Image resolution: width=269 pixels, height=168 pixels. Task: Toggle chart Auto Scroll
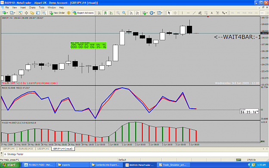click(131, 13)
